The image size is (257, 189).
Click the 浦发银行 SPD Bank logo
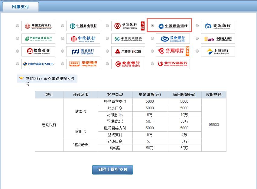pos(83,51)
